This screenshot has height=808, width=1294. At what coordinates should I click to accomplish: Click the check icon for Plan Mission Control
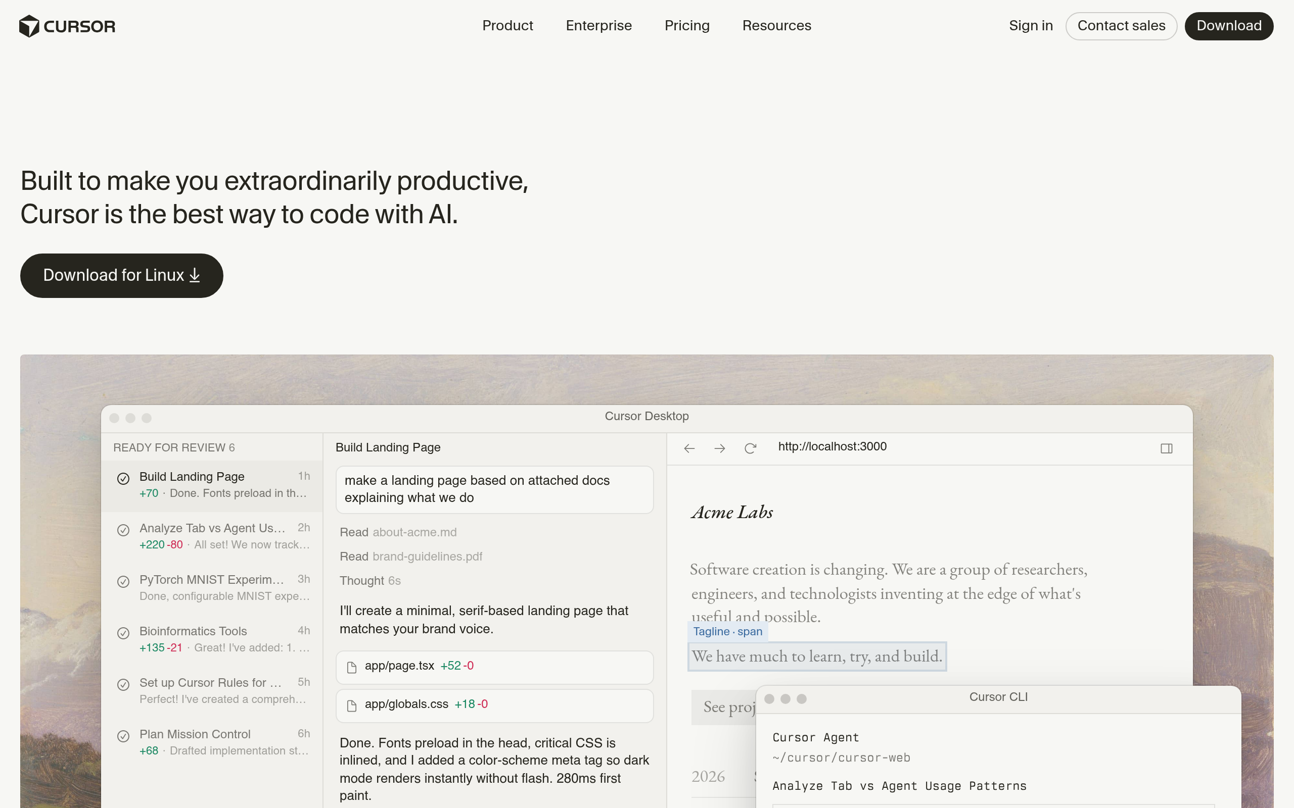click(123, 736)
